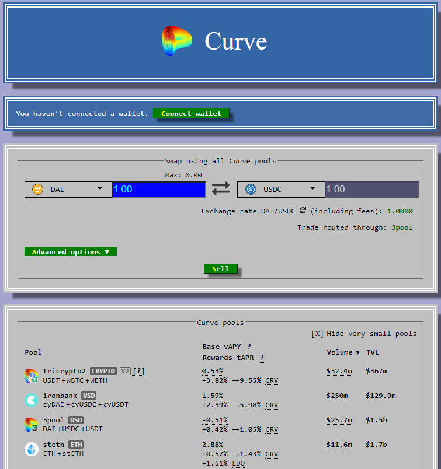
Task: Click the [?] next to tricrypto2
Action: click(x=139, y=371)
